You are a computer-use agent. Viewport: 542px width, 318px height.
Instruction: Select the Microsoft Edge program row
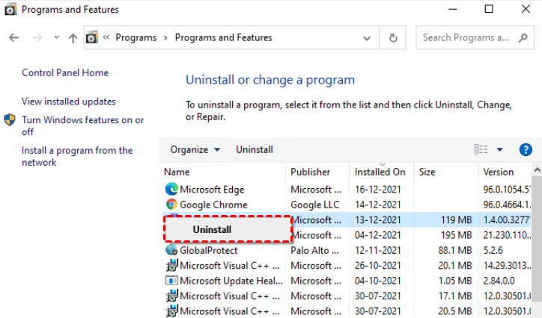click(x=347, y=190)
